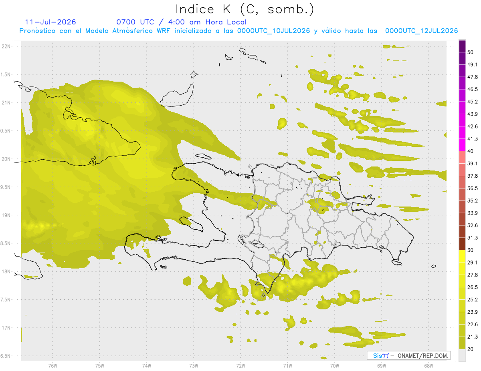481x371 pixels.
Task: Click the salmon color band between 39.1 and 40
Action: pos(463,157)
